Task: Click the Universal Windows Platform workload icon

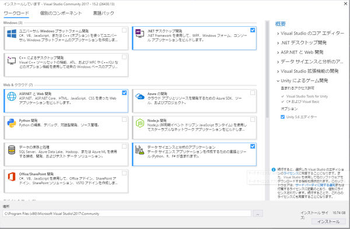Action: coord(12,34)
